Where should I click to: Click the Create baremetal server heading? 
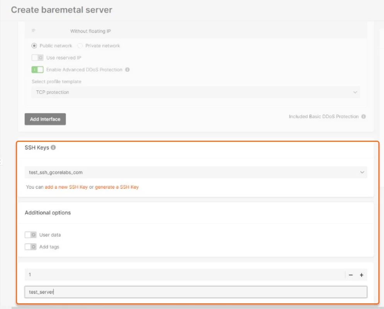(62, 10)
